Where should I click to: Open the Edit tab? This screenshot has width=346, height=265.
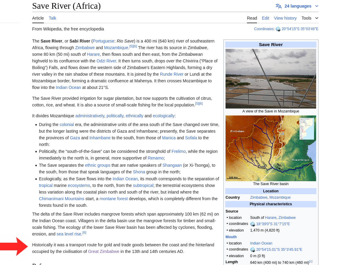point(265,18)
